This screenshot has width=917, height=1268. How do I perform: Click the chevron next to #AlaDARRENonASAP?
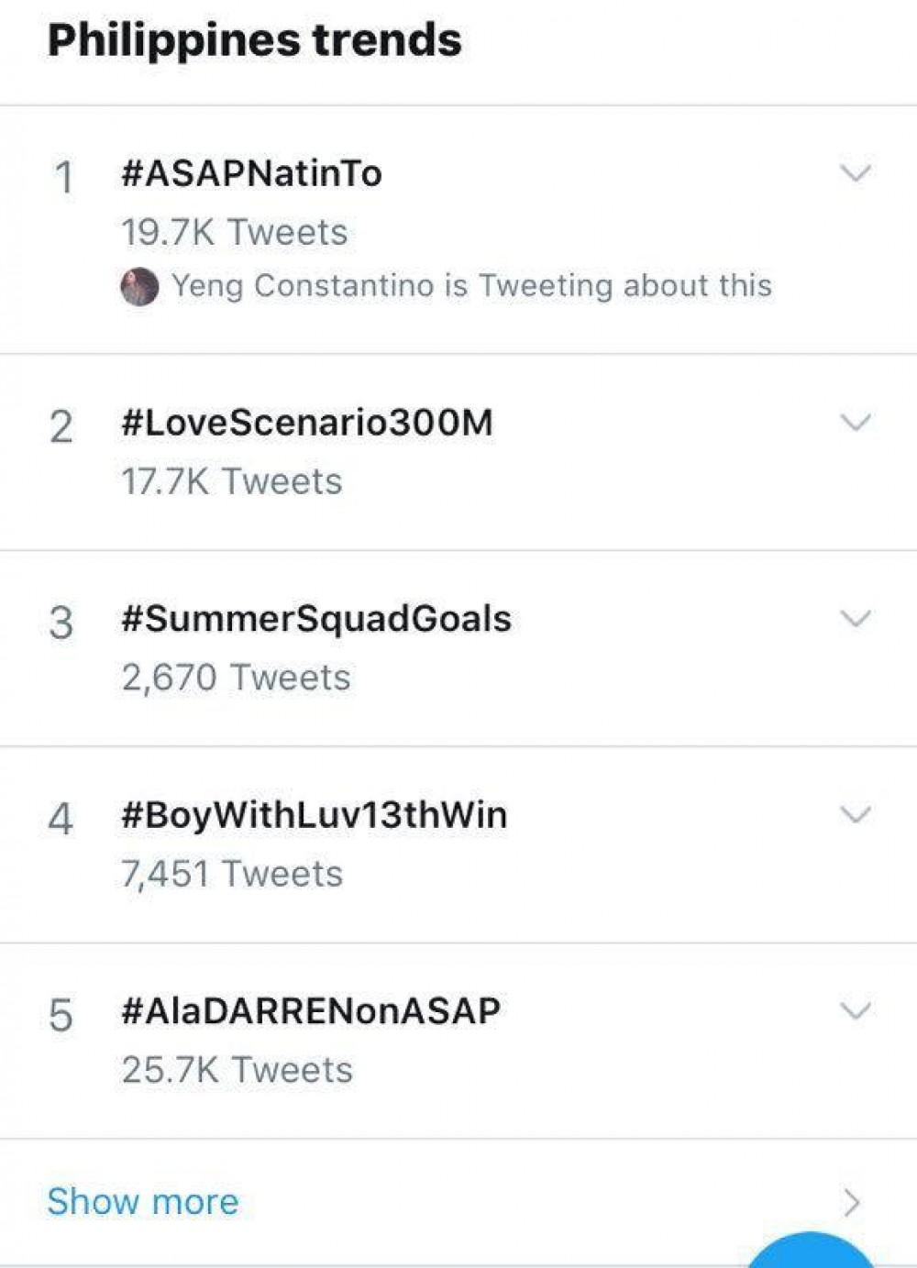click(855, 1011)
